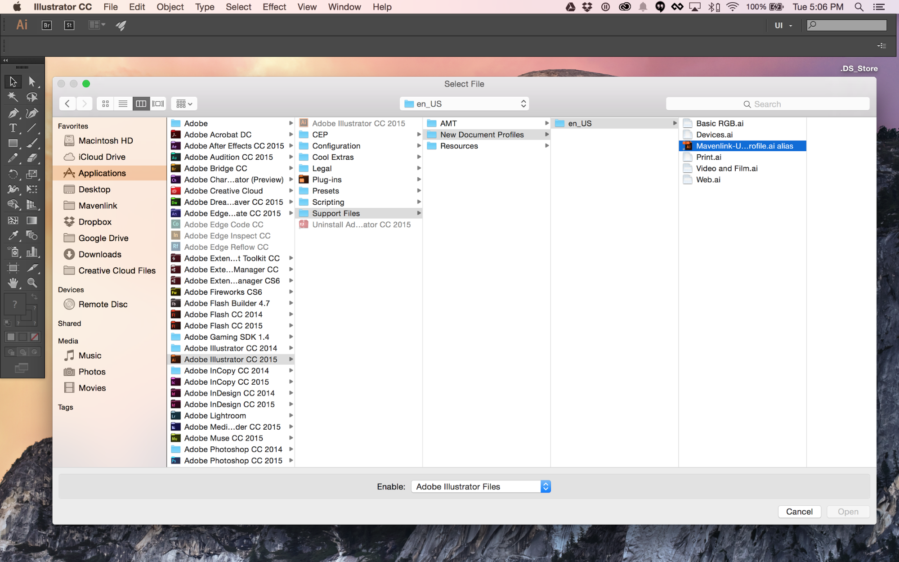This screenshot has height=562, width=899.
Task: Click the dialog Search field
Action: (768, 104)
